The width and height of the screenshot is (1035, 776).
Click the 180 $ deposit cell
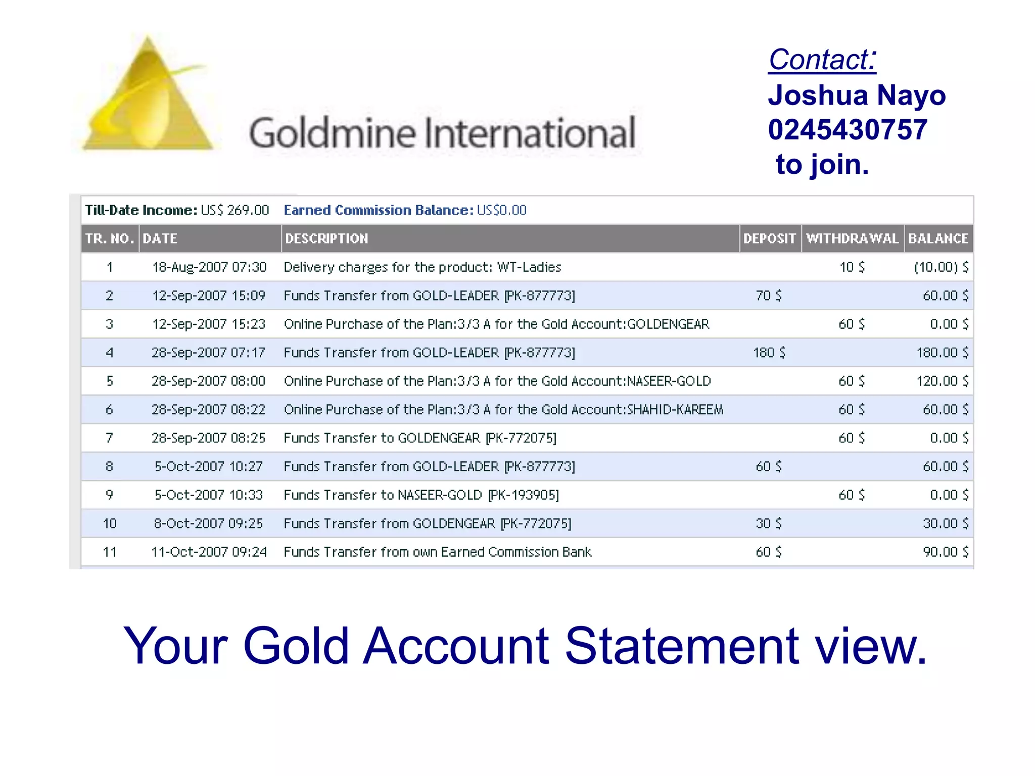coord(769,352)
